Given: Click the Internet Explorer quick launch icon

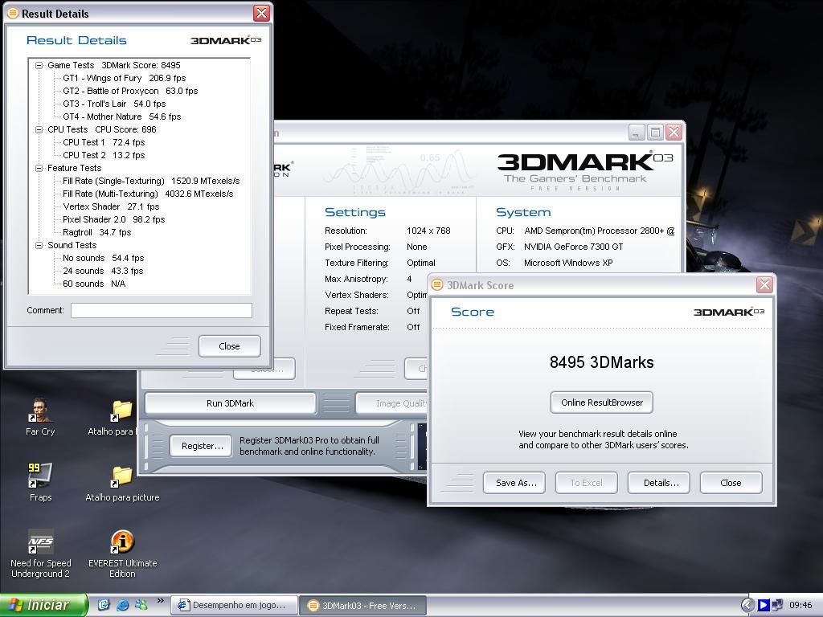Looking at the screenshot, I should pos(123,605).
